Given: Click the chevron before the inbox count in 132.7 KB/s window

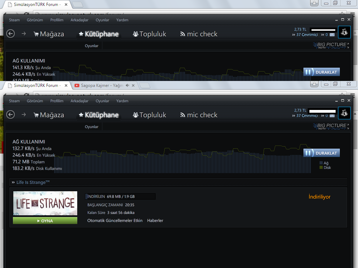Looking at the screenshot, I should click(x=323, y=116).
